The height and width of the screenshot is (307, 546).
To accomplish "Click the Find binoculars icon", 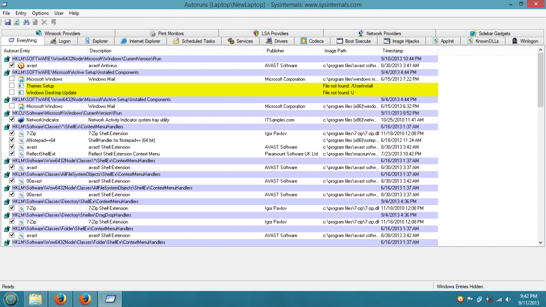I will pyautogui.click(x=26, y=22).
